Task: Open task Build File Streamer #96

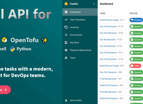Action: pos(109,85)
